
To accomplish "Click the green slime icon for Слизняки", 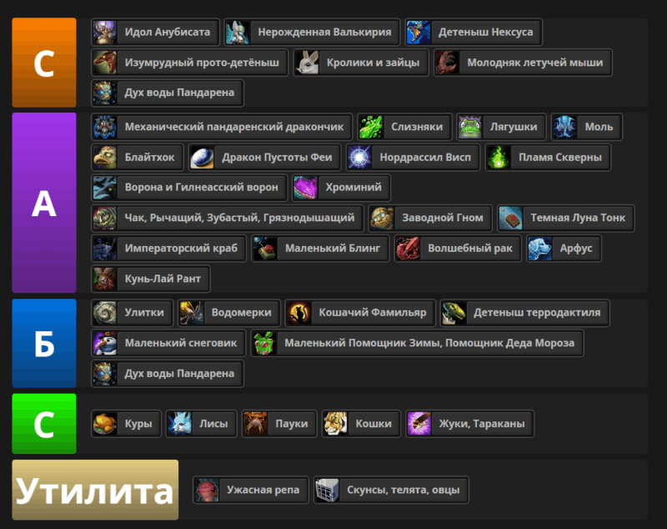I will pos(371,127).
